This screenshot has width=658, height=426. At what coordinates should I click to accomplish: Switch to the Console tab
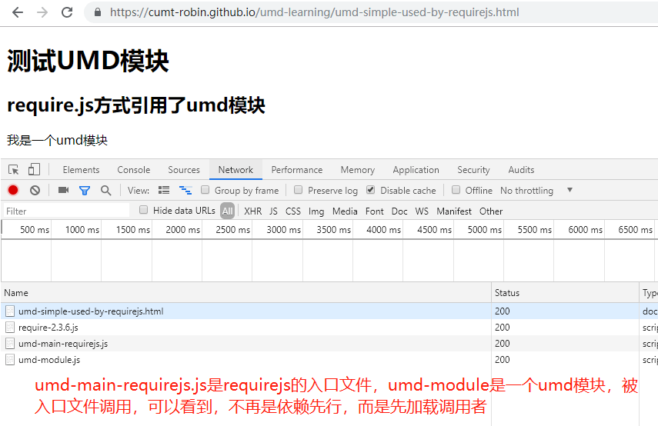(133, 170)
